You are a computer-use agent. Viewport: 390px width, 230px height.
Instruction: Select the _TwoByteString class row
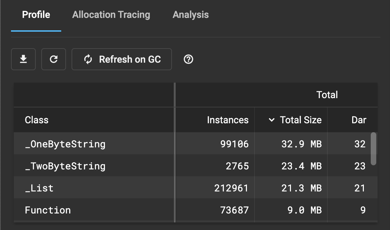pos(65,166)
